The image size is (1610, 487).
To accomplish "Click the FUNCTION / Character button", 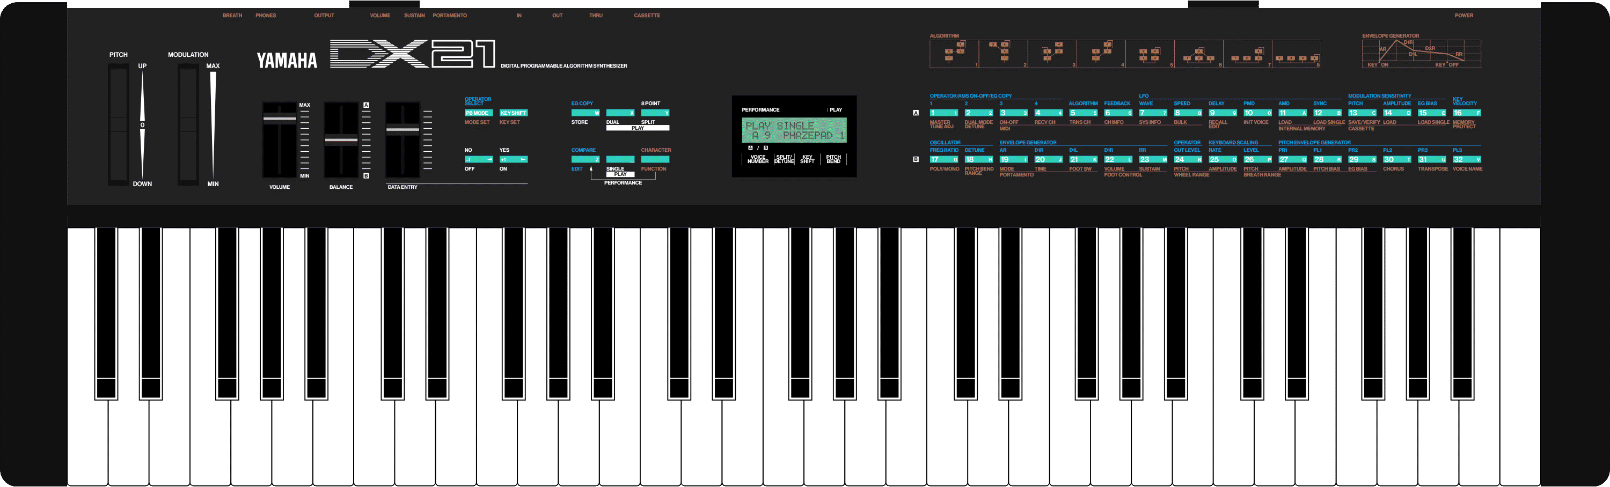I will 655,159.
